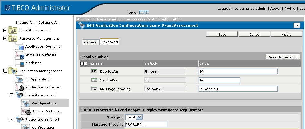This screenshot has height=129, width=305.
Task: Click the User Management folder icon
Action: (13, 31)
